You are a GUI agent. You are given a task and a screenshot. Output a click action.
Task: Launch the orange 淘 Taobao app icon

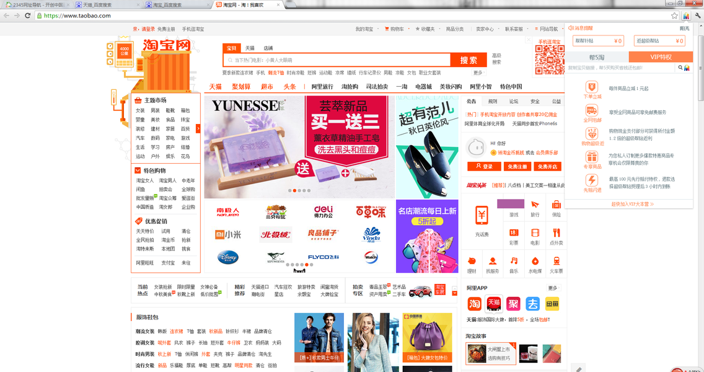[475, 304]
